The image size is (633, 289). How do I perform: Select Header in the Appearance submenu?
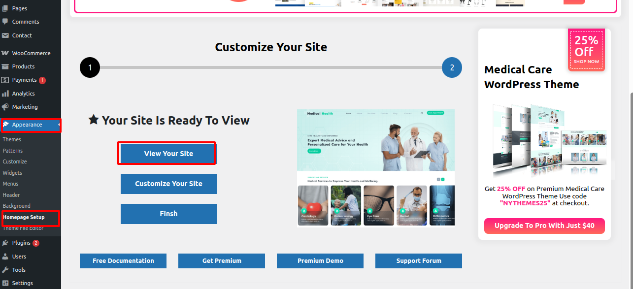11,195
